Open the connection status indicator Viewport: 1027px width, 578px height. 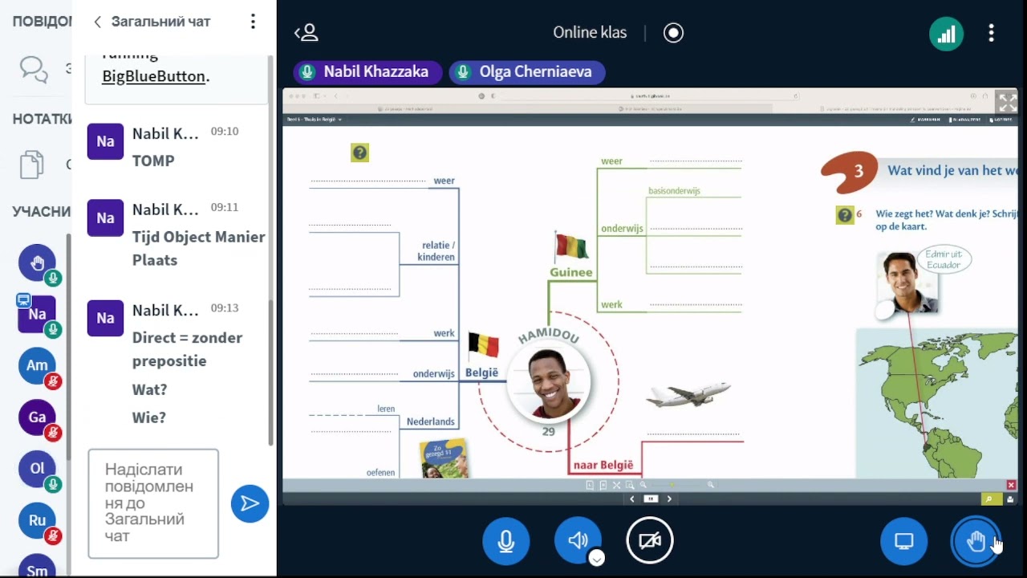click(946, 34)
